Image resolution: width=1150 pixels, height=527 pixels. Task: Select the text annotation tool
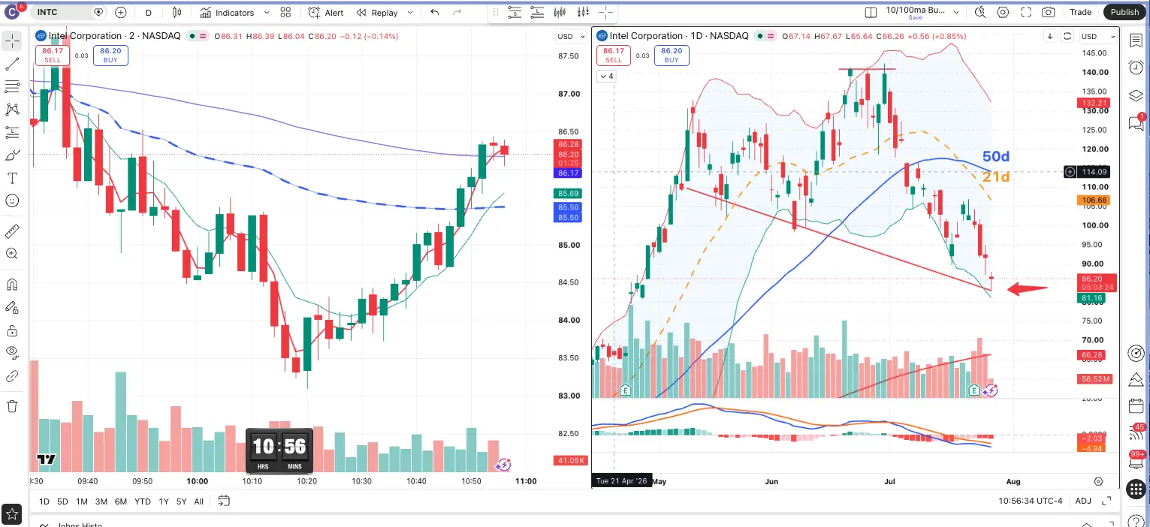[x=12, y=178]
